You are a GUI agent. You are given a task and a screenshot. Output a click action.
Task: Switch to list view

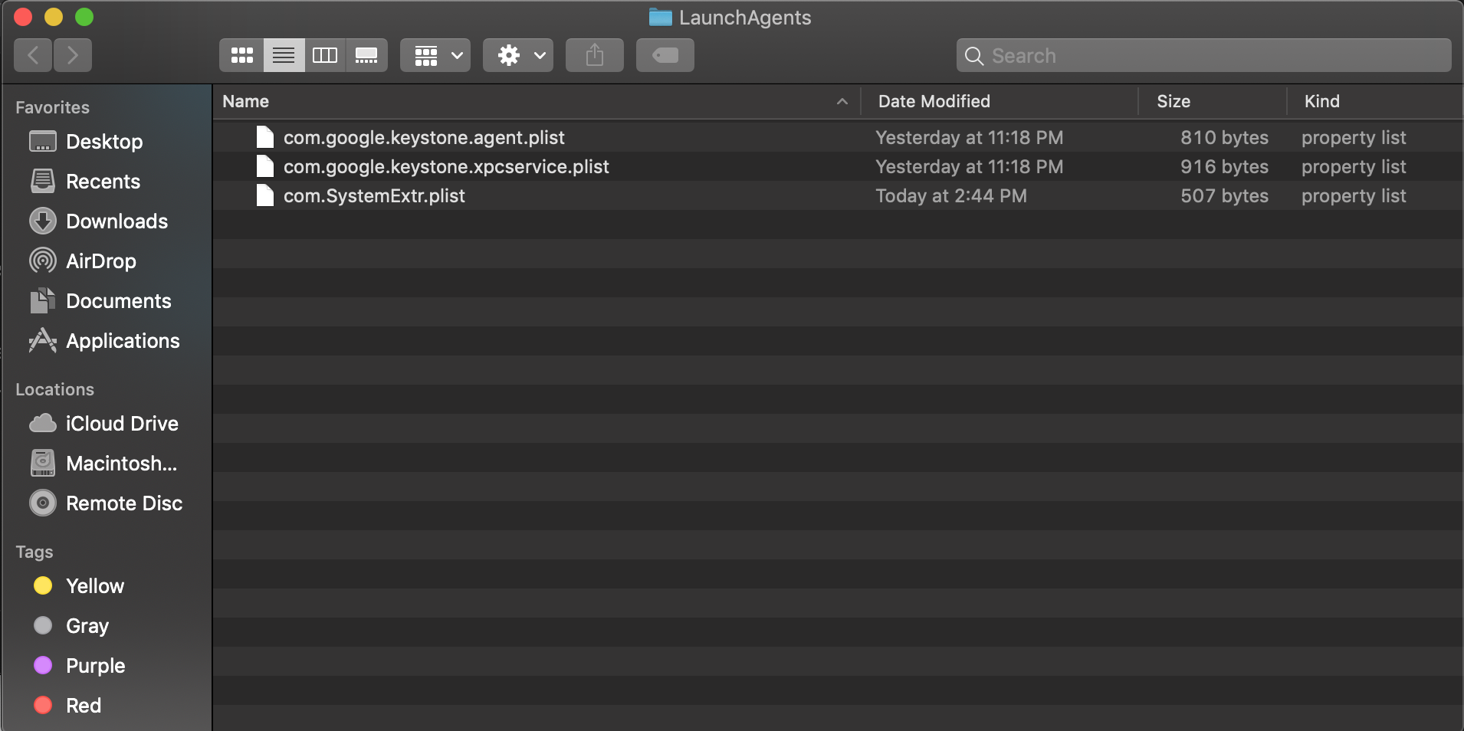point(284,55)
